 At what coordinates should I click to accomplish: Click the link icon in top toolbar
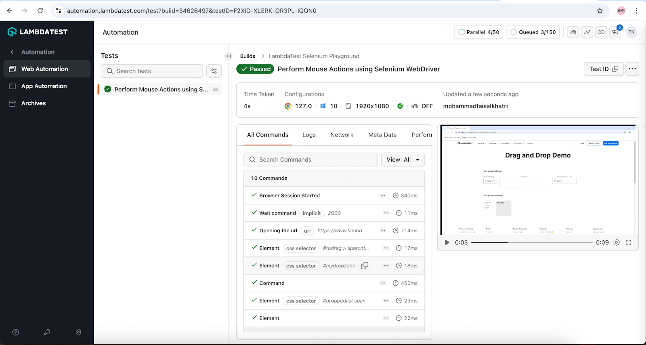(601, 32)
